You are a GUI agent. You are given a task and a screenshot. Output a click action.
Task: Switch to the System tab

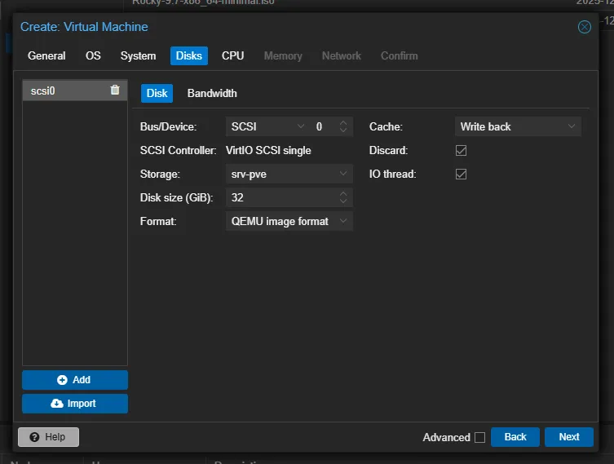tap(138, 56)
